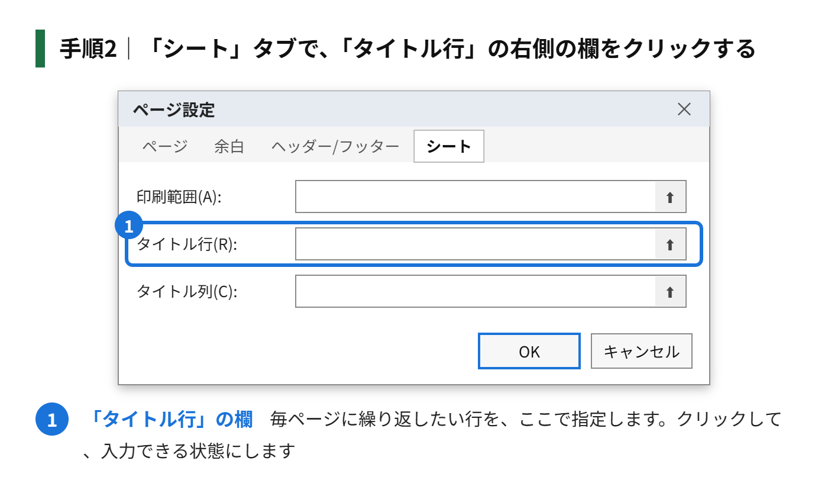The height and width of the screenshot is (496, 828).
Task: Select the シート tab
Action: [x=449, y=146]
